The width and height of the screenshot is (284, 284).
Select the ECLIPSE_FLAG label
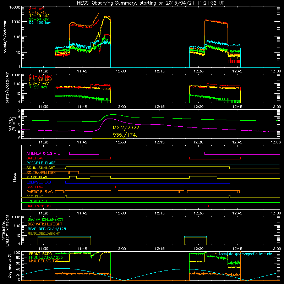[39, 182]
